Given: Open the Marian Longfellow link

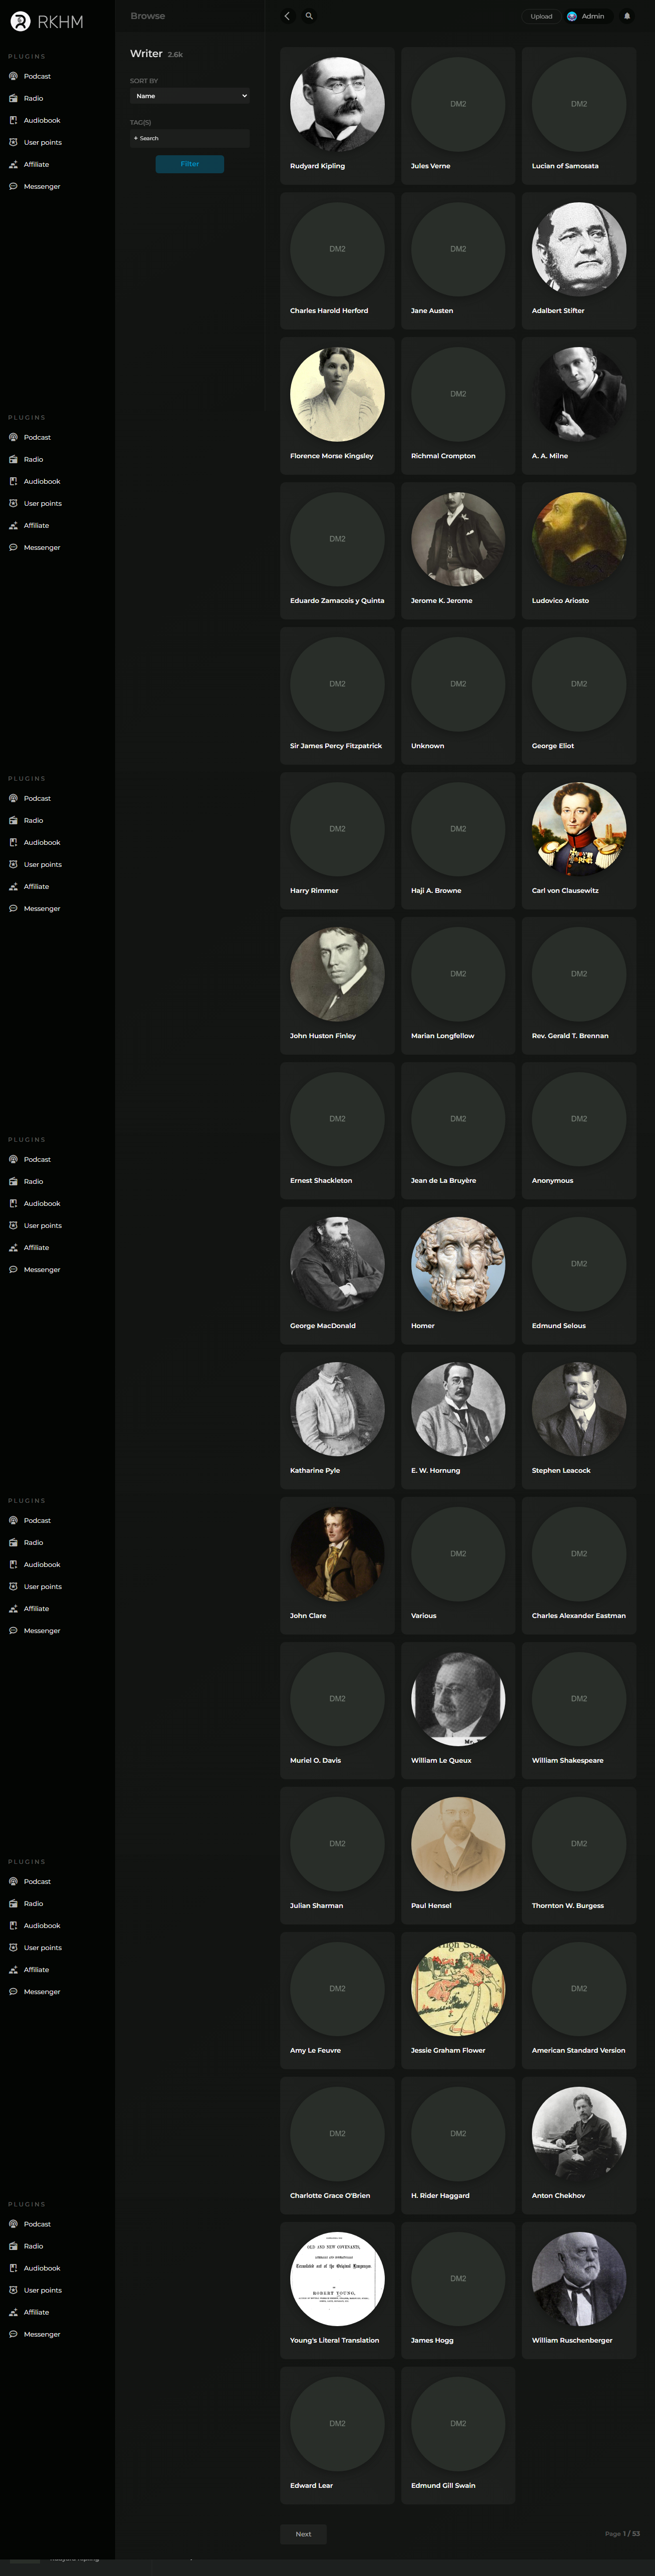Looking at the screenshot, I should pyautogui.click(x=443, y=1036).
